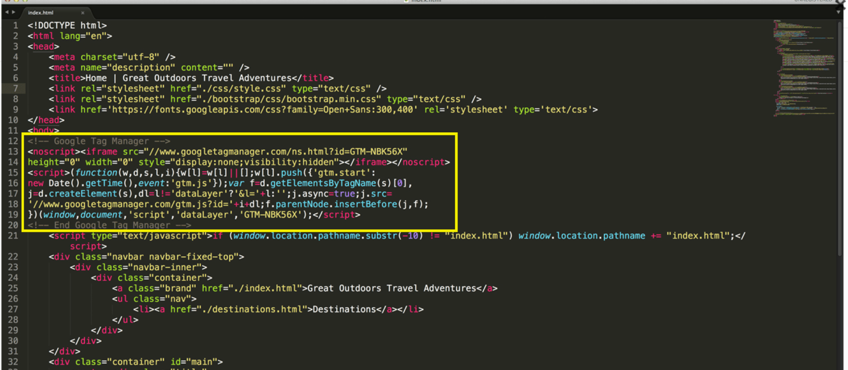The width and height of the screenshot is (848, 370).
Task: Click line number 12 in gutter
Action: [x=13, y=141]
